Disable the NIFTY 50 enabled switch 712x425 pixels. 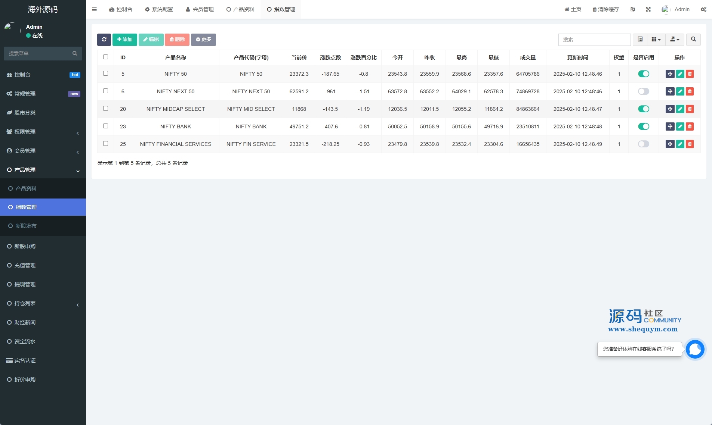[x=643, y=74]
